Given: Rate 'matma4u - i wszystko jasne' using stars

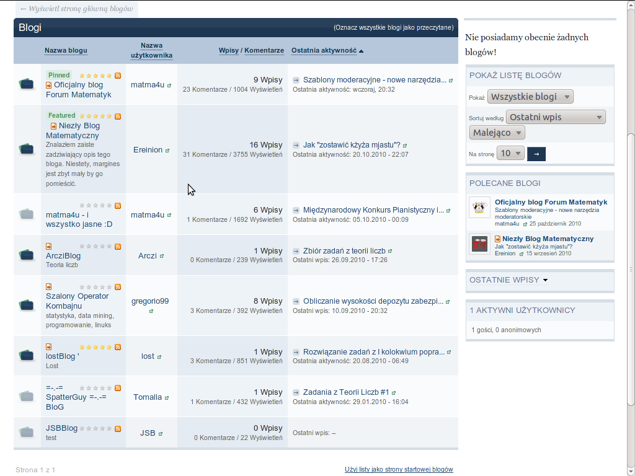Looking at the screenshot, I should (x=95, y=206).
